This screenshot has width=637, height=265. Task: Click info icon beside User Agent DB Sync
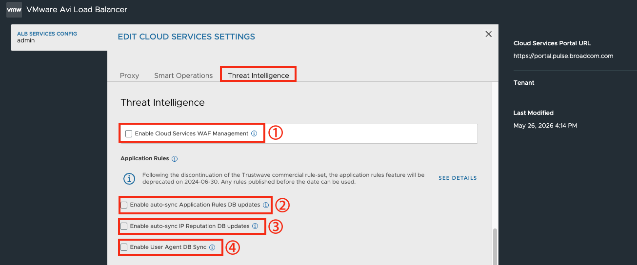click(x=212, y=247)
